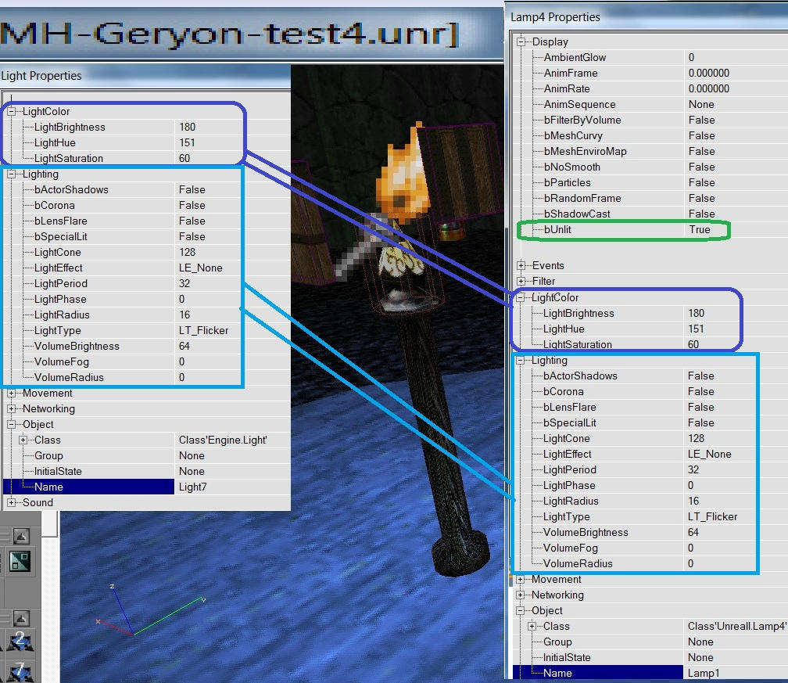
Task: Select the torch flame in the 3D viewport
Action: (x=405, y=176)
